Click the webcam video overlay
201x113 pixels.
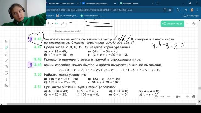tap(23, 13)
